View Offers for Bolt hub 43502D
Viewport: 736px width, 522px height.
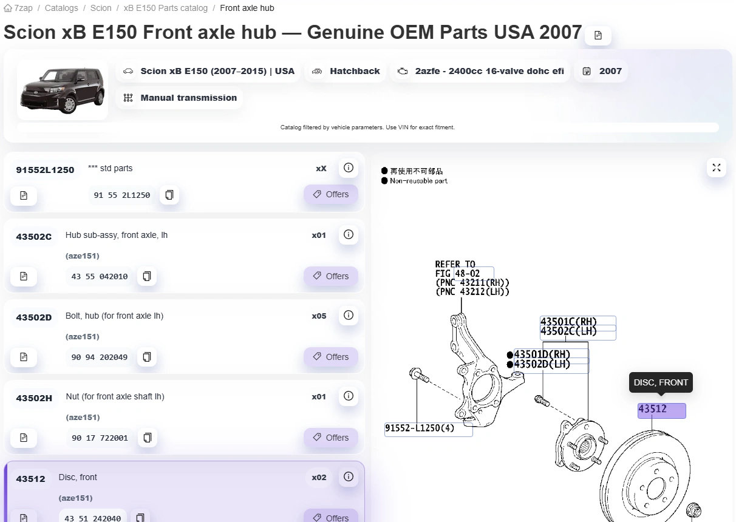(x=331, y=357)
